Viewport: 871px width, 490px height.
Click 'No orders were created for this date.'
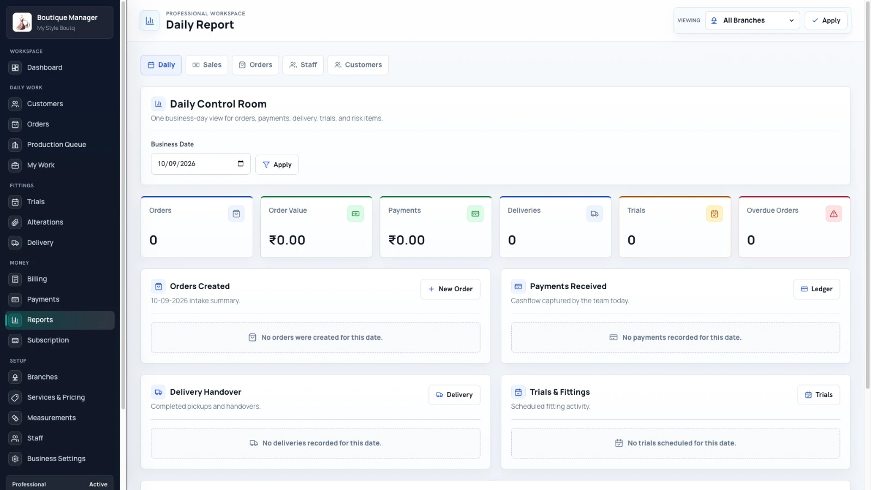coord(322,338)
